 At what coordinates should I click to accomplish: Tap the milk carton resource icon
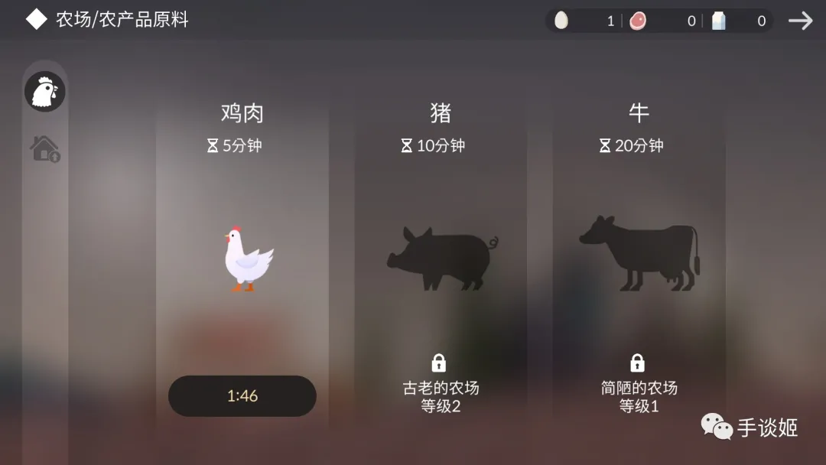[718, 21]
